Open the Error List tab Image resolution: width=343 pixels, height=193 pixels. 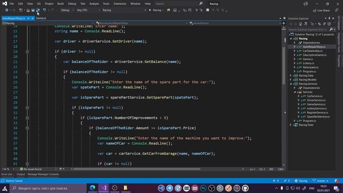pyautogui.click(x=7, y=174)
